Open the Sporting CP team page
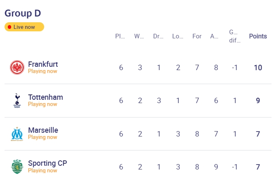Image resolution: width=276 pixels, height=181 pixels. click(47, 163)
